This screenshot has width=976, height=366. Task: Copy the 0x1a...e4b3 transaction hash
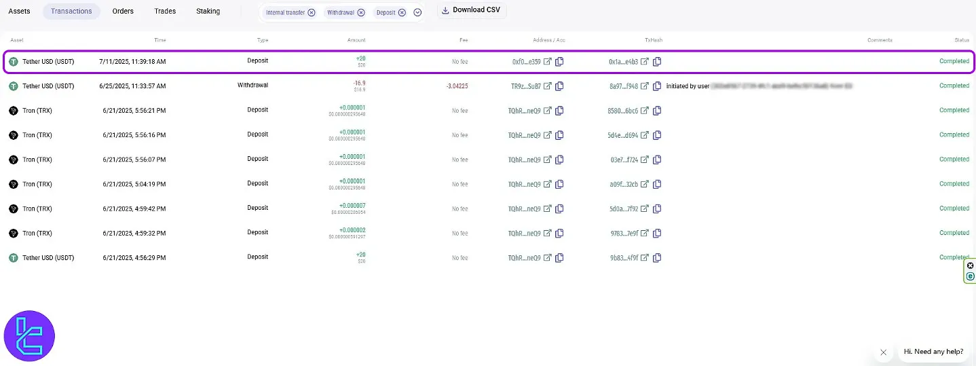point(657,62)
